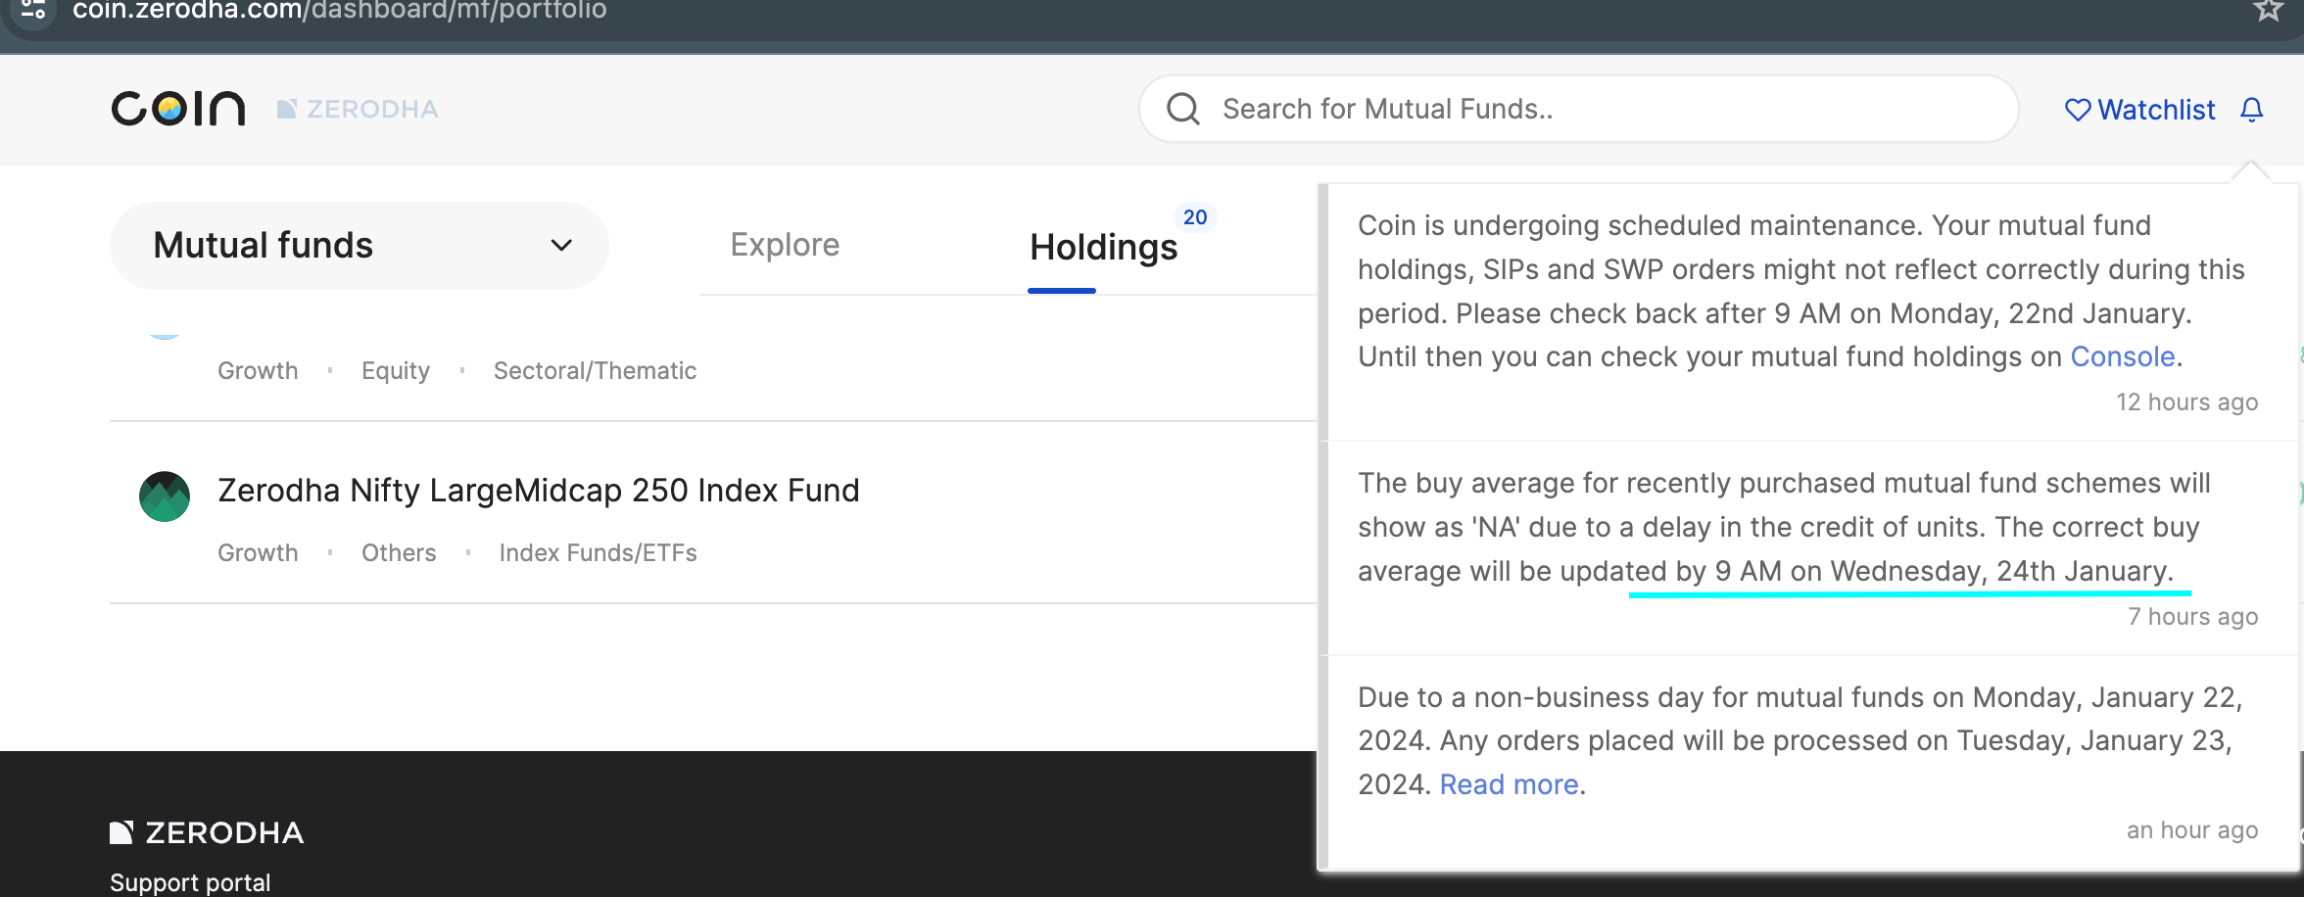The width and height of the screenshot is (2304, 897).
Task: Click the Holdings count badge 20
Action: [1195, 217]
